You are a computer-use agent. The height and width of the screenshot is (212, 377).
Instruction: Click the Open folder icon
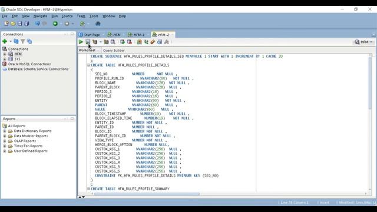point(13,24)
